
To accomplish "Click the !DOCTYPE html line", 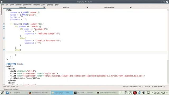I will click(14, 64).
